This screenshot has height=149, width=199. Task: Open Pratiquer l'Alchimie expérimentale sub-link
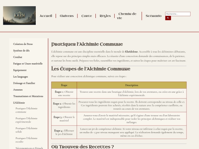[x=27, y=120]
